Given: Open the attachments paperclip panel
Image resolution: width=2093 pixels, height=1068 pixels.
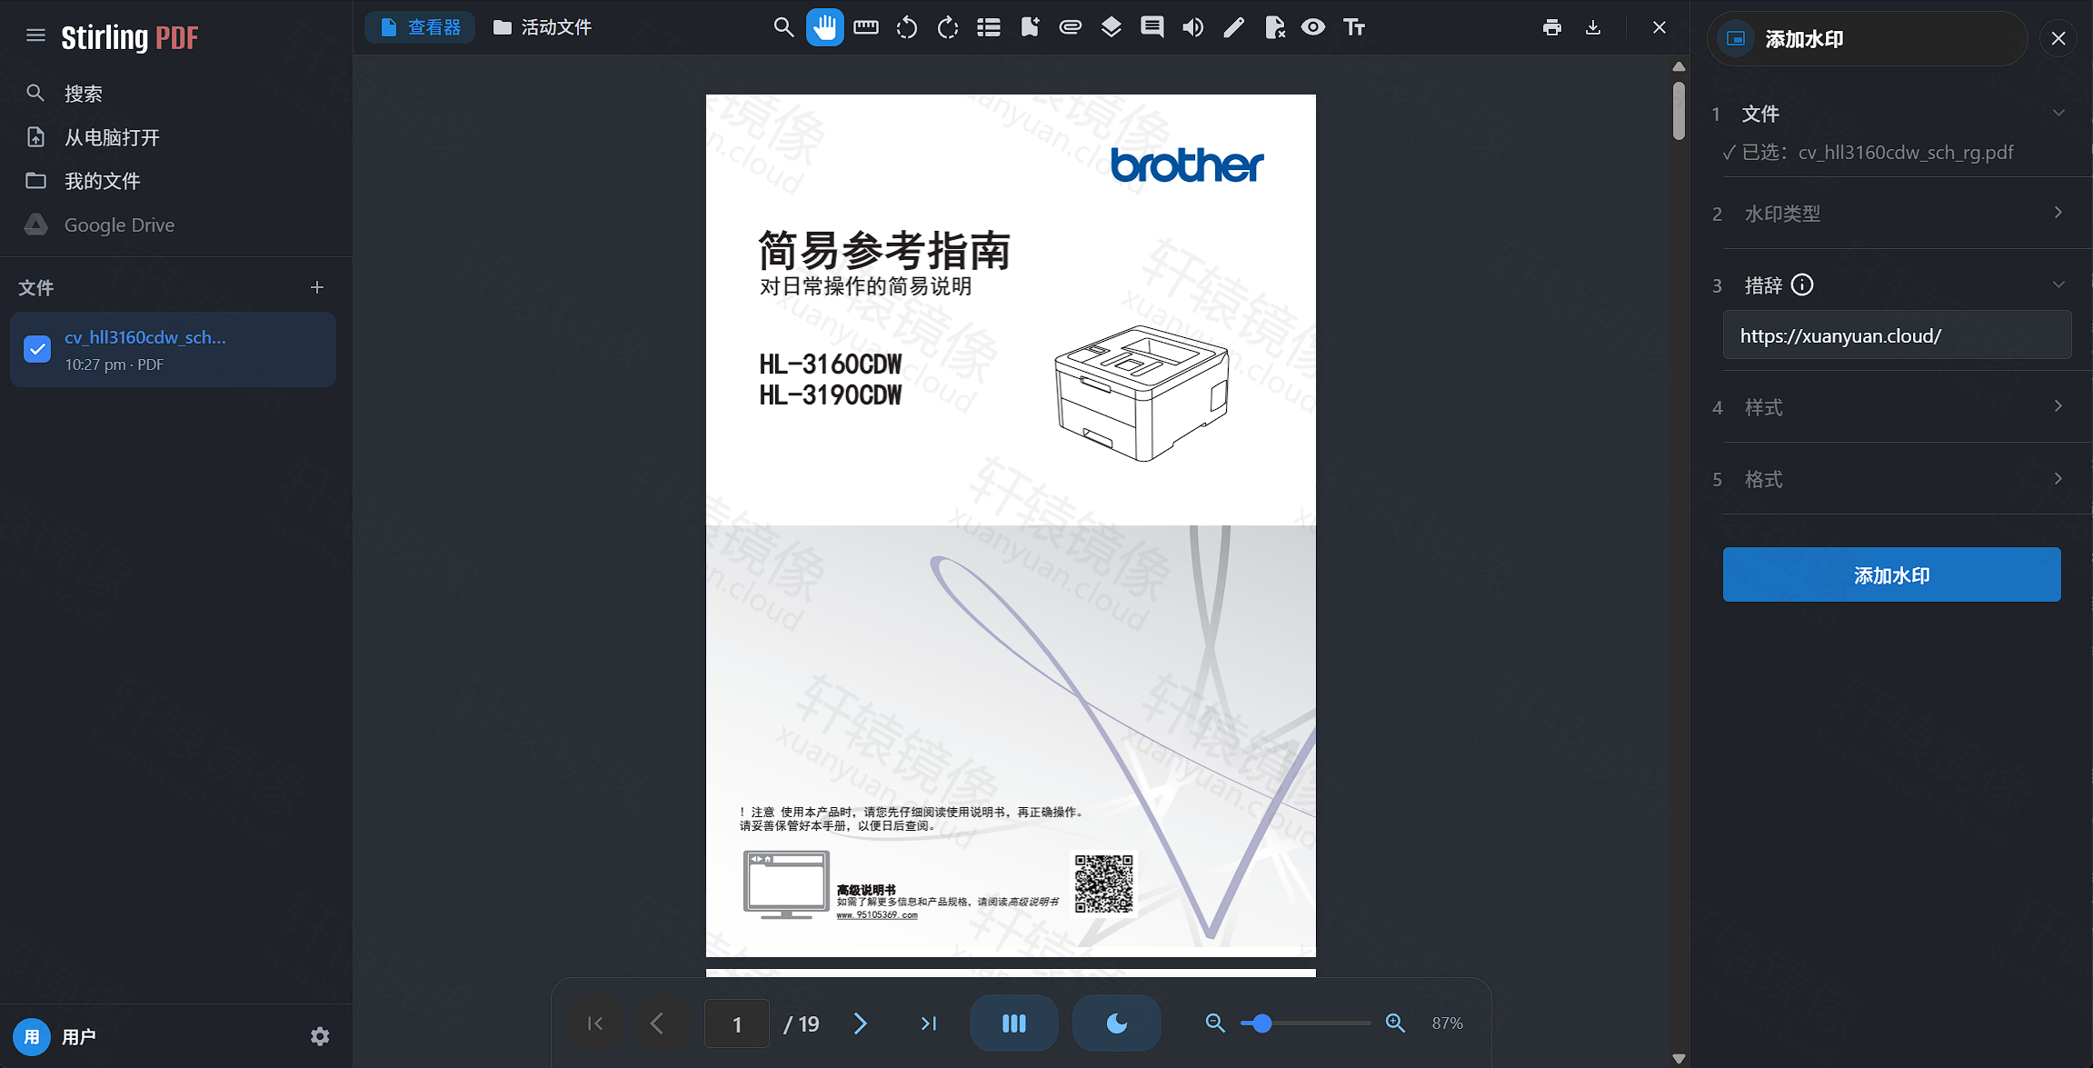Looking at the screenshot, I should click(x=1071, y=27).
